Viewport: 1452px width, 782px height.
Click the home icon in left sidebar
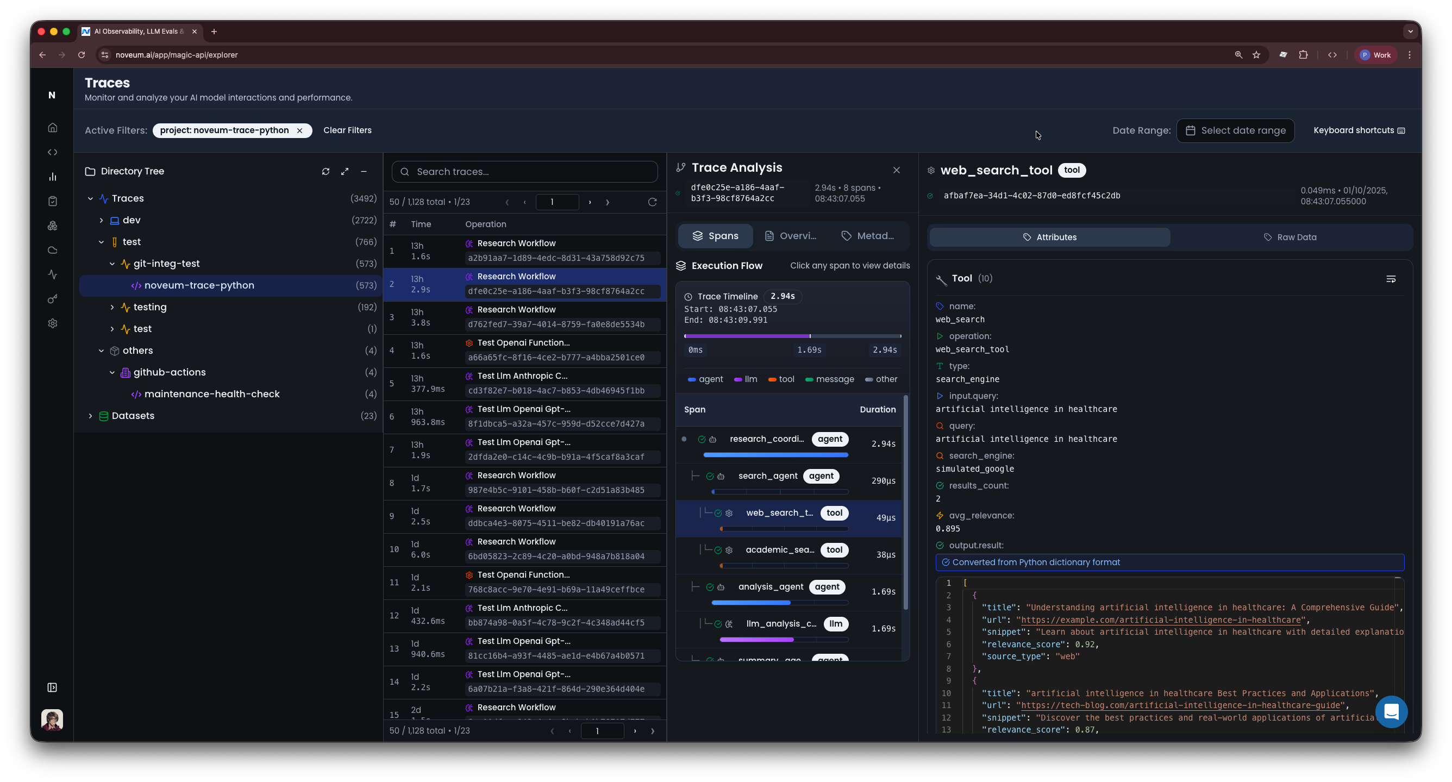[x=52, y=127]
